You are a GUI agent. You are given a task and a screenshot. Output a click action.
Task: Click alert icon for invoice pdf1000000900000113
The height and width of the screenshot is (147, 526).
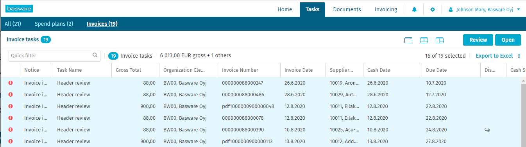[11, 141]
